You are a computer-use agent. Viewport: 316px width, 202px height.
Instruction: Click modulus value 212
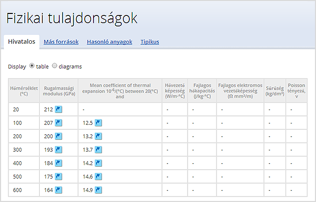coord(48,109)
